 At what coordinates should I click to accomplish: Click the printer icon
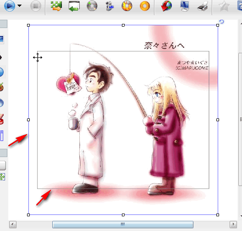(203, 6)
